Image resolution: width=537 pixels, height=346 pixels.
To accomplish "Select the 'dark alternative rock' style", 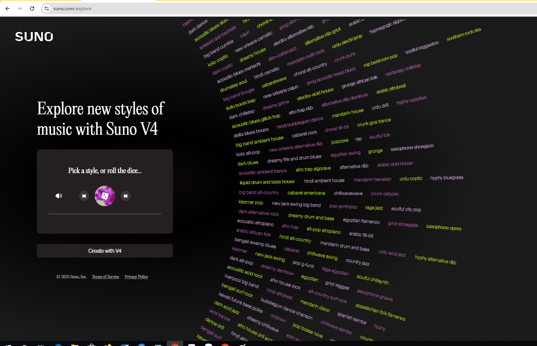I will point(258,212).
